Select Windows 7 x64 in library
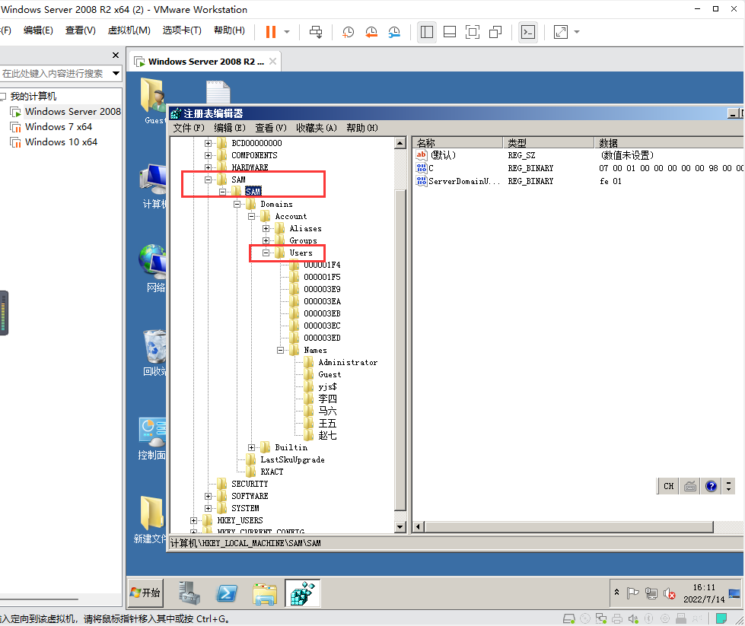 [x=59, y=127]
